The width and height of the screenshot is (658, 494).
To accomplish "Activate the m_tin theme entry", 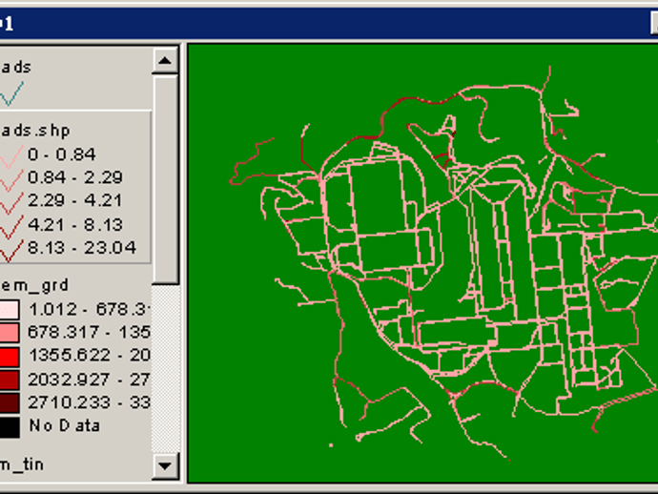I will point(22,464).
